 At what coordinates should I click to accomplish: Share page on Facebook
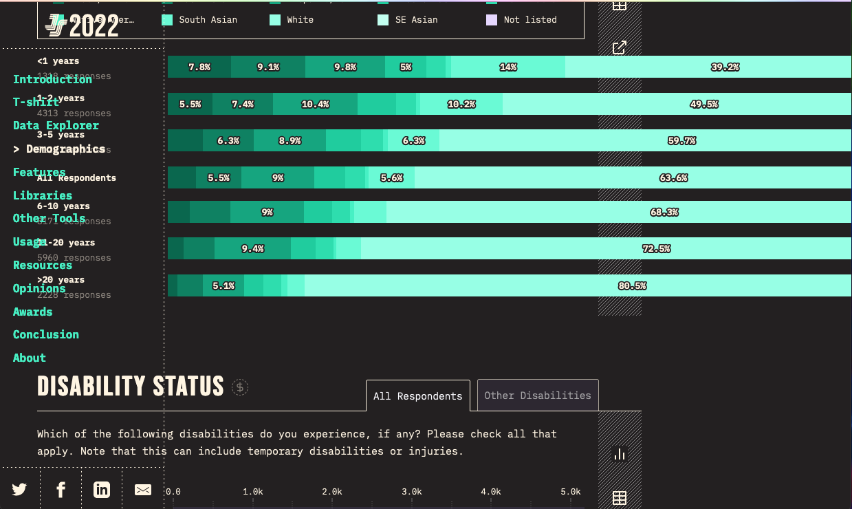[61, 490]
